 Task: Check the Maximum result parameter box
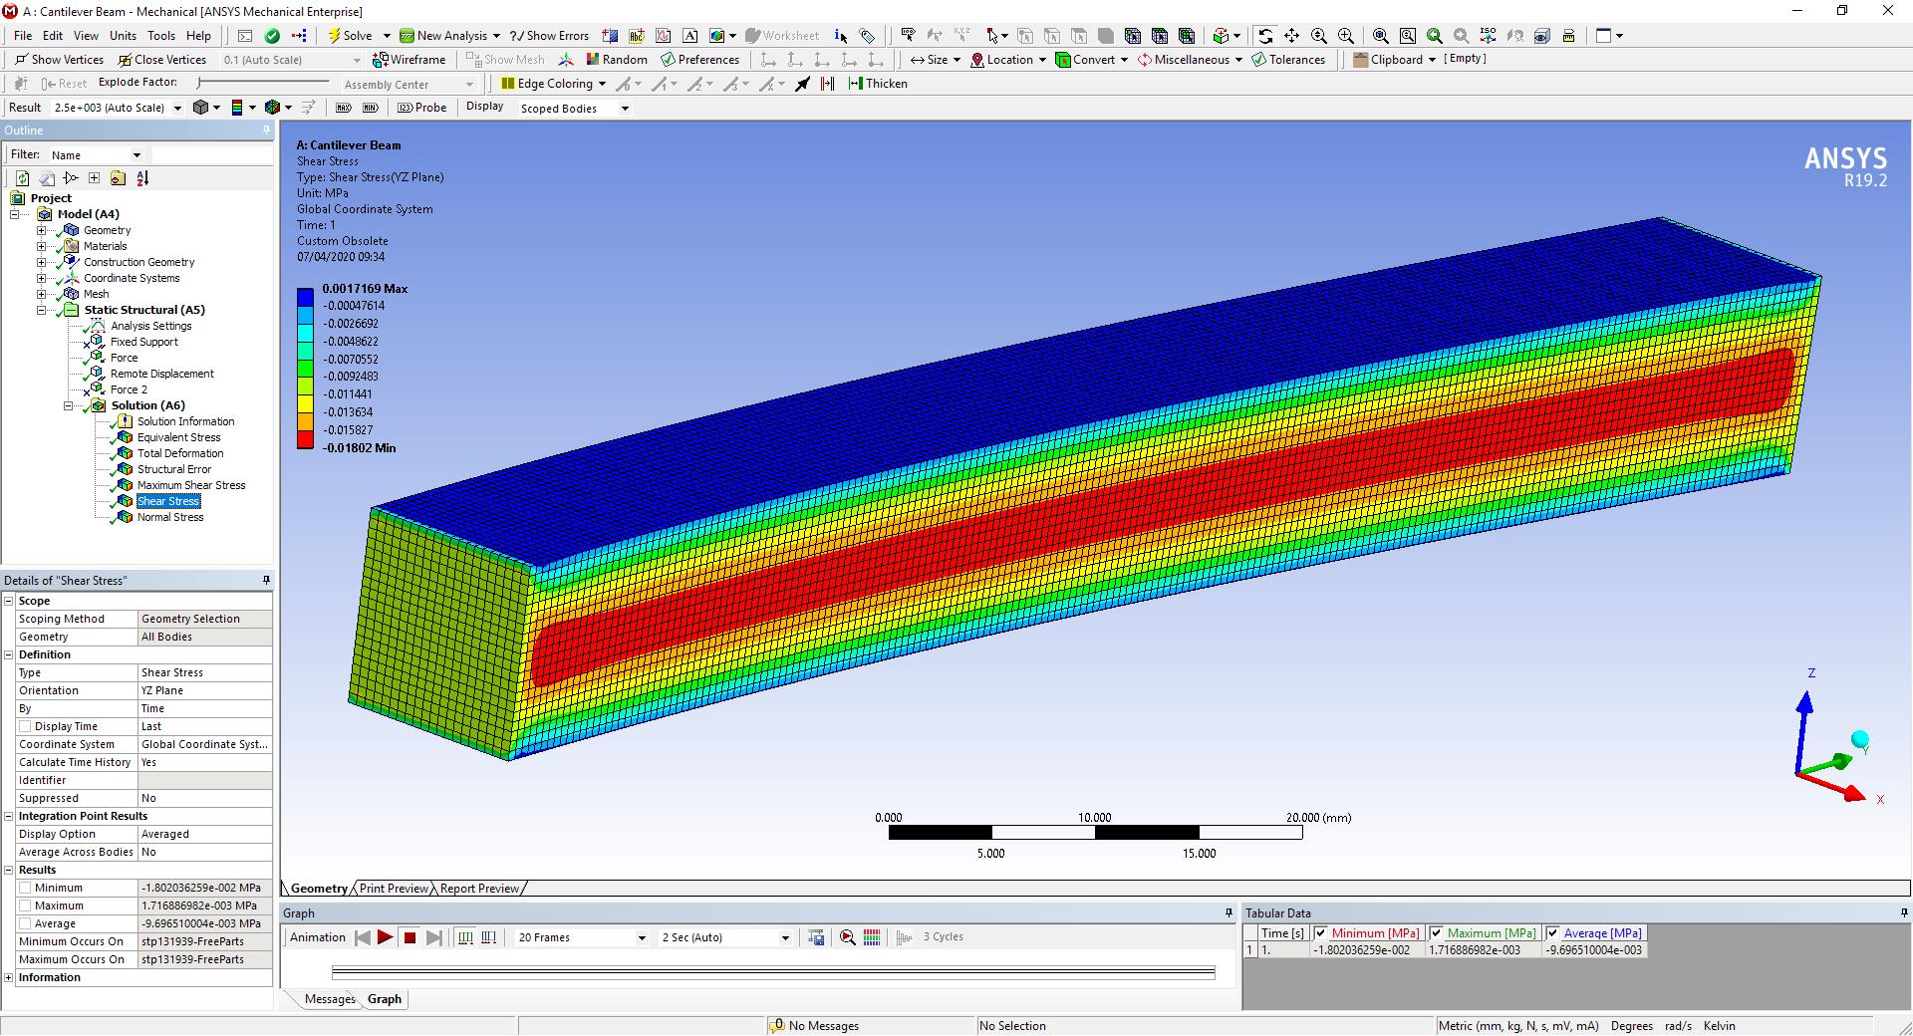pos(25,906)
